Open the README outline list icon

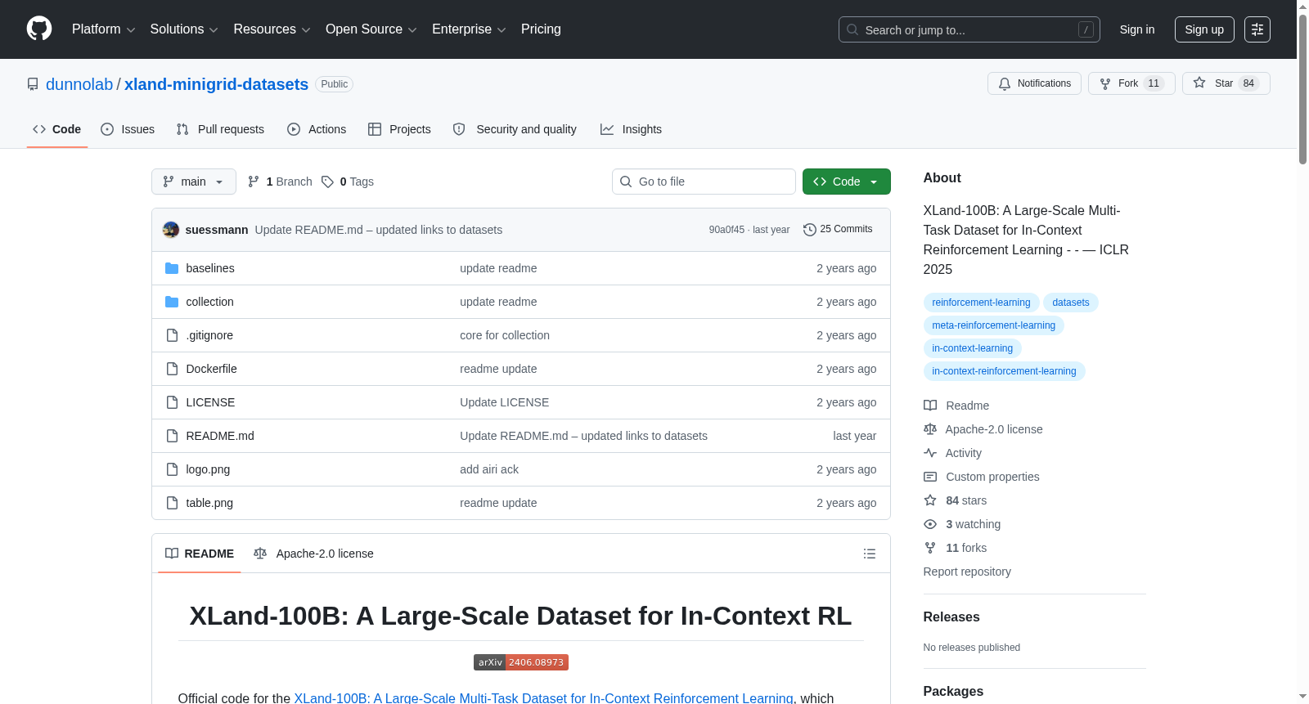[870, 554]
